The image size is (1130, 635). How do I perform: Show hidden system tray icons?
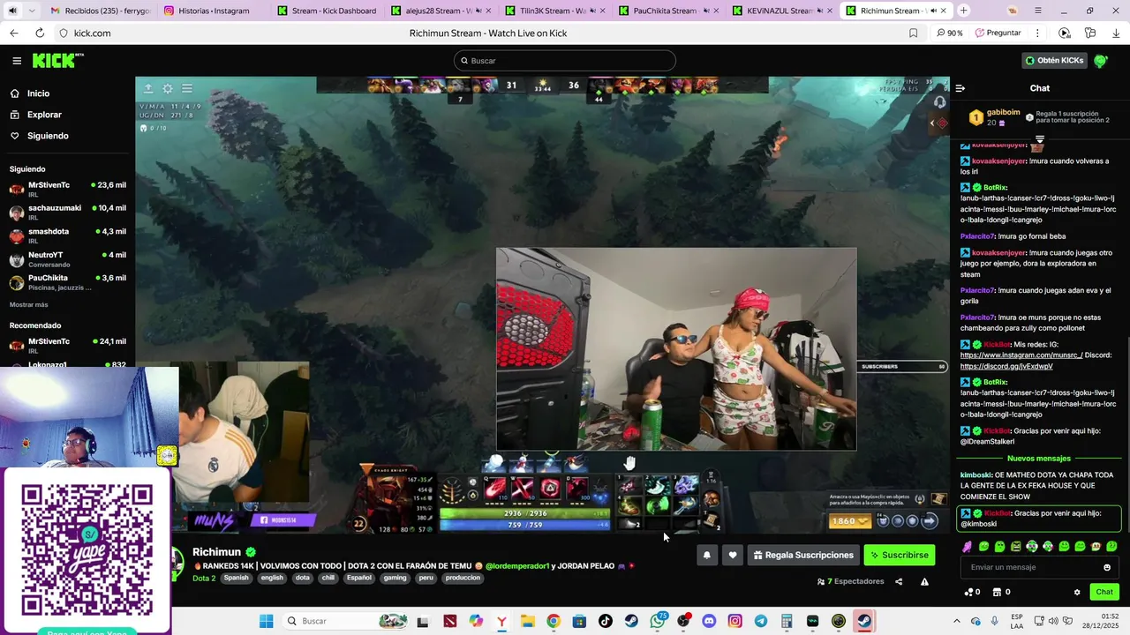tap(956, 621)
